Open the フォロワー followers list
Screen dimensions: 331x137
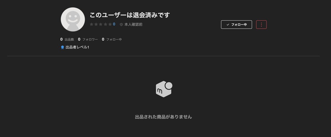[88, 39]
